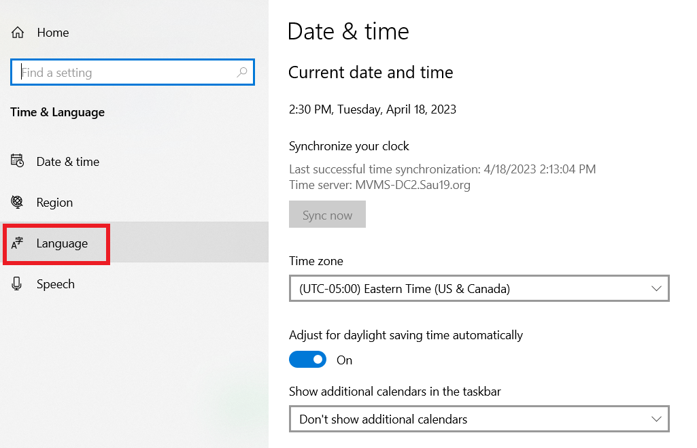Go to Speech settings
This screenshot has height=448, width=697.
click(x=56, y=284)
